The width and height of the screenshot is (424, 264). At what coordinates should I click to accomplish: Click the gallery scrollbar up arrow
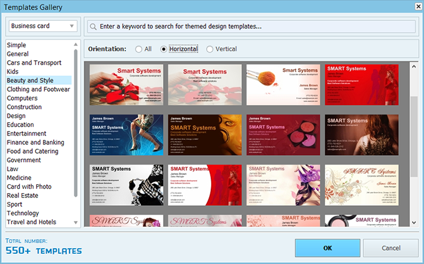(x=414, y=66)
